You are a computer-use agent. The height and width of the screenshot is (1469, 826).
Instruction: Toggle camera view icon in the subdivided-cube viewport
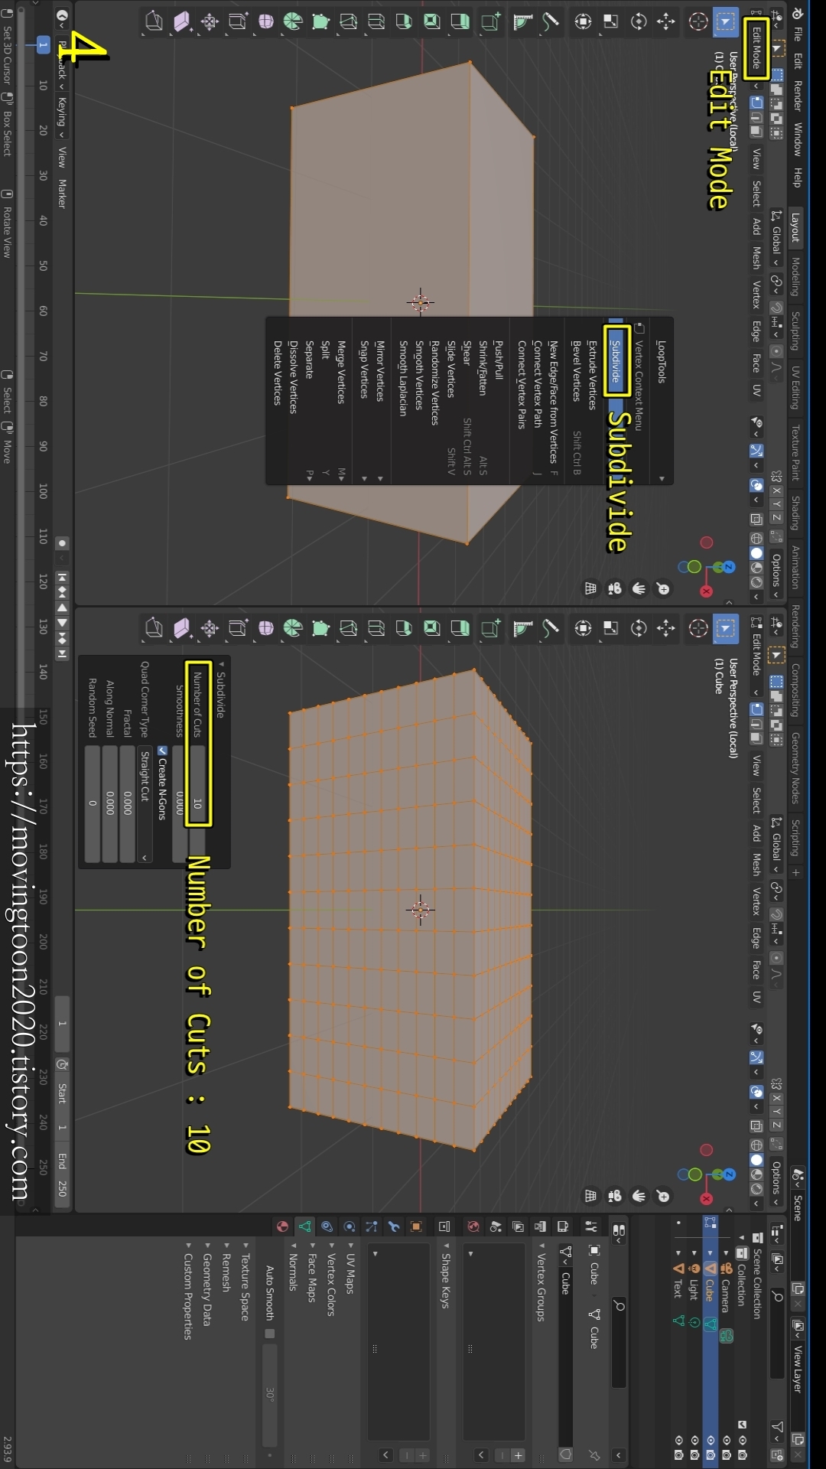tap(614, 1195)
